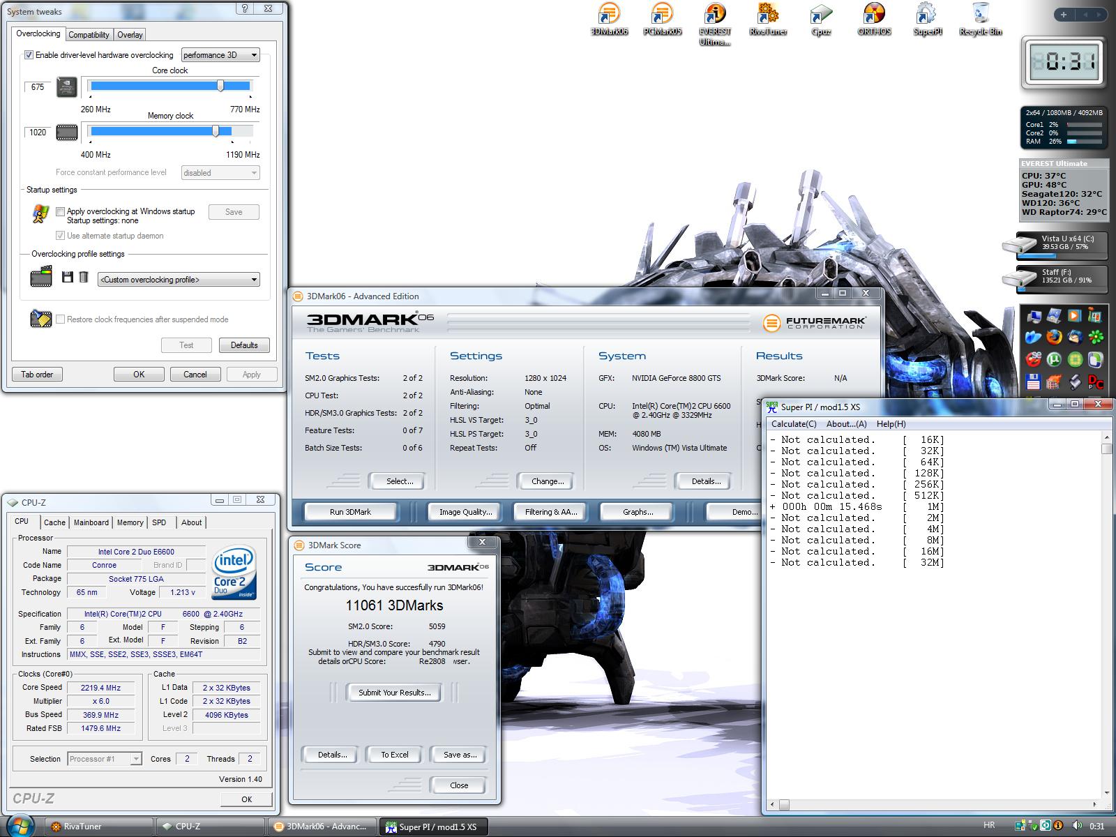Check Apply overclocking at Windows startup
This screenshot has width=1116, height=837.
(x=60, y=211)
